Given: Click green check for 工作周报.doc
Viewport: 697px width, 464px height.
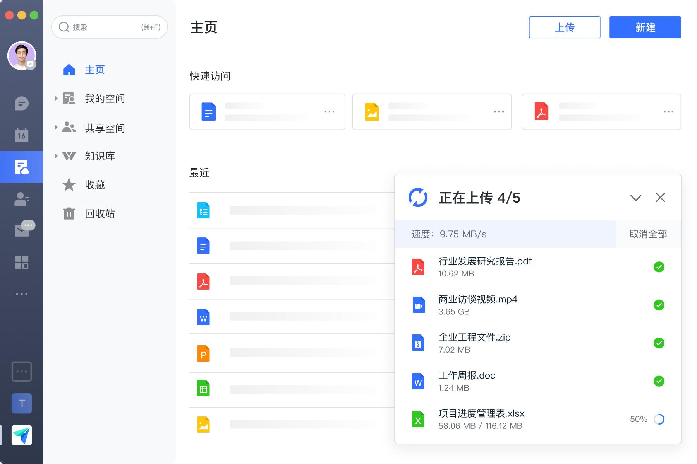Looking at the screenshot, I should tap(659, 381).
